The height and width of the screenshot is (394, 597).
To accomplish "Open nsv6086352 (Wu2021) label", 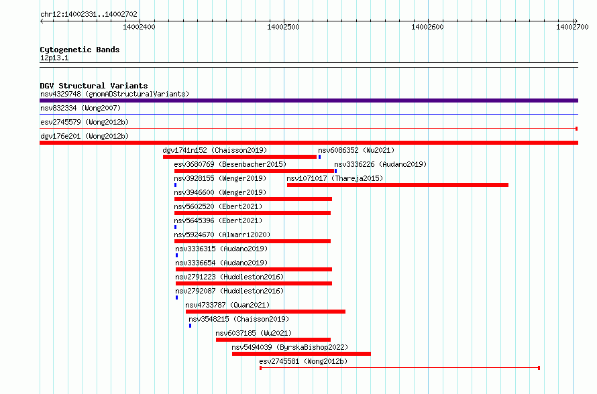I will 356,150.
